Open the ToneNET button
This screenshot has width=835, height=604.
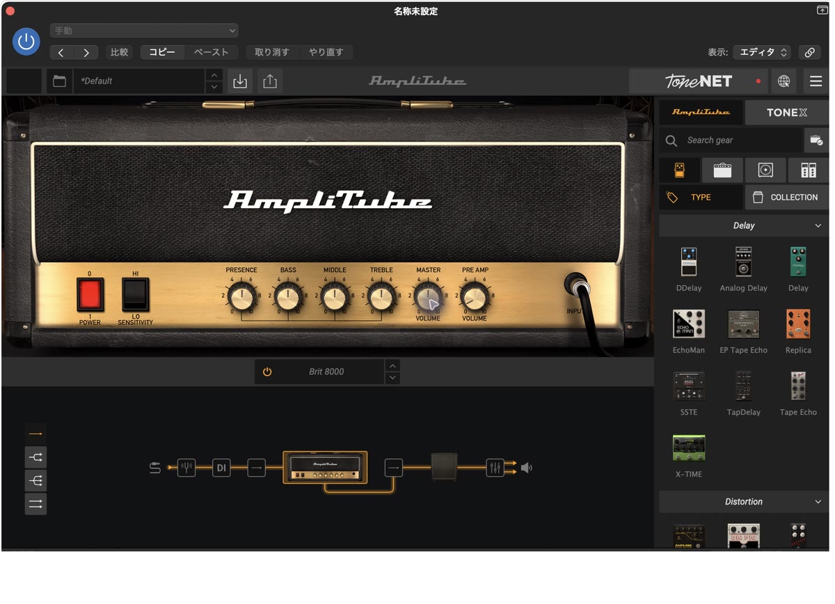(x=698, y=81)
